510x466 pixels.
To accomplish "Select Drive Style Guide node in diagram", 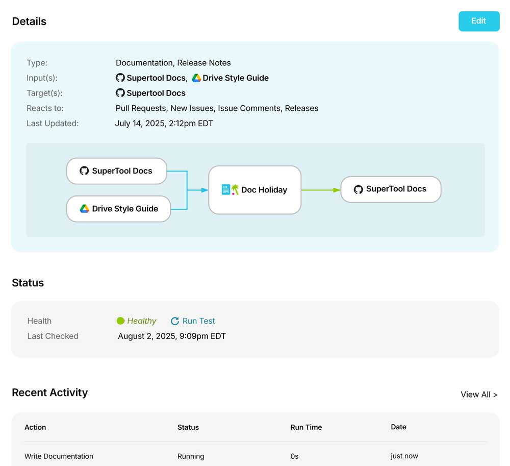I will click(119, 209).
